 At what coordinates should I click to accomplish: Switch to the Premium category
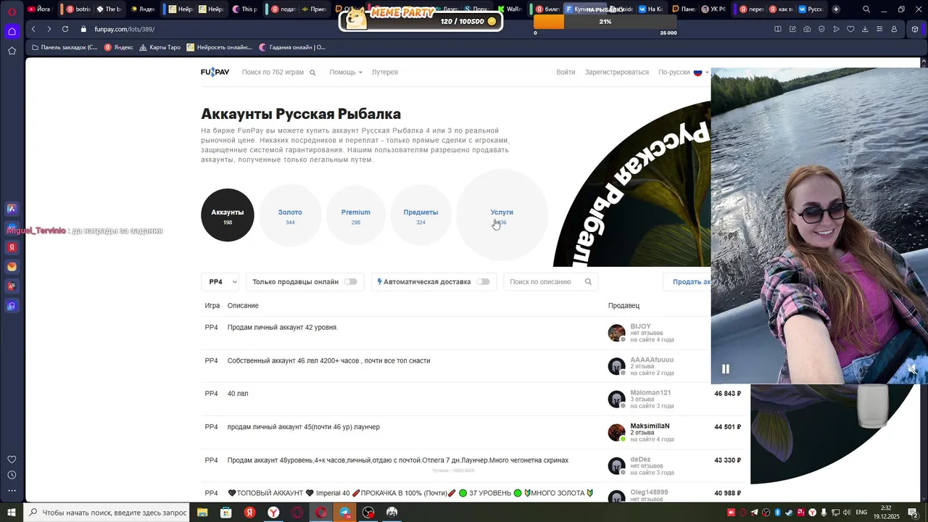(x=356, y=215)
